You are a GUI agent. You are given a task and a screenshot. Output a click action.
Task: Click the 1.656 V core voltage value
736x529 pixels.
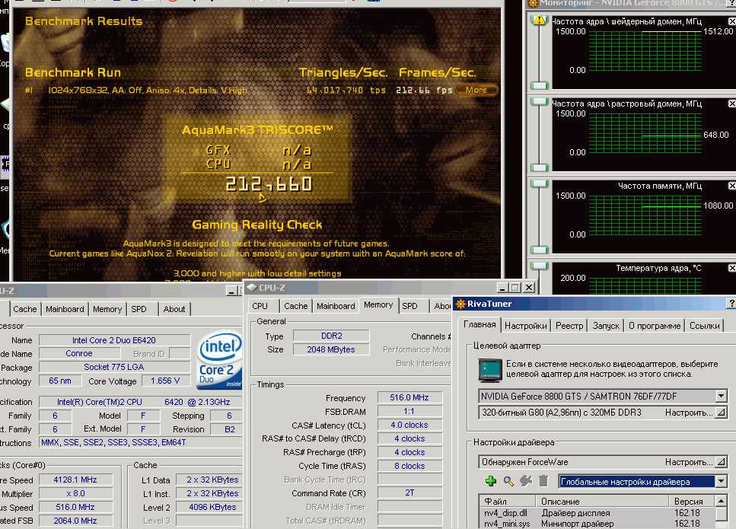point(164,381)
